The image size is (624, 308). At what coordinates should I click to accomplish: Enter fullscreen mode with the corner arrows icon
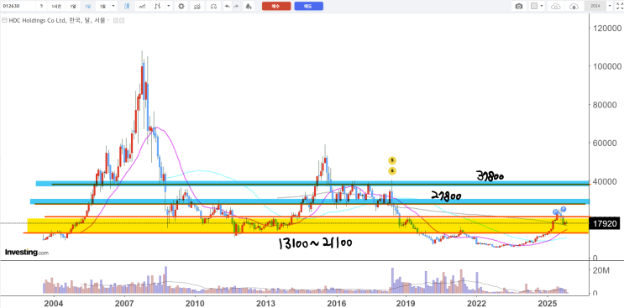point(619,6)
